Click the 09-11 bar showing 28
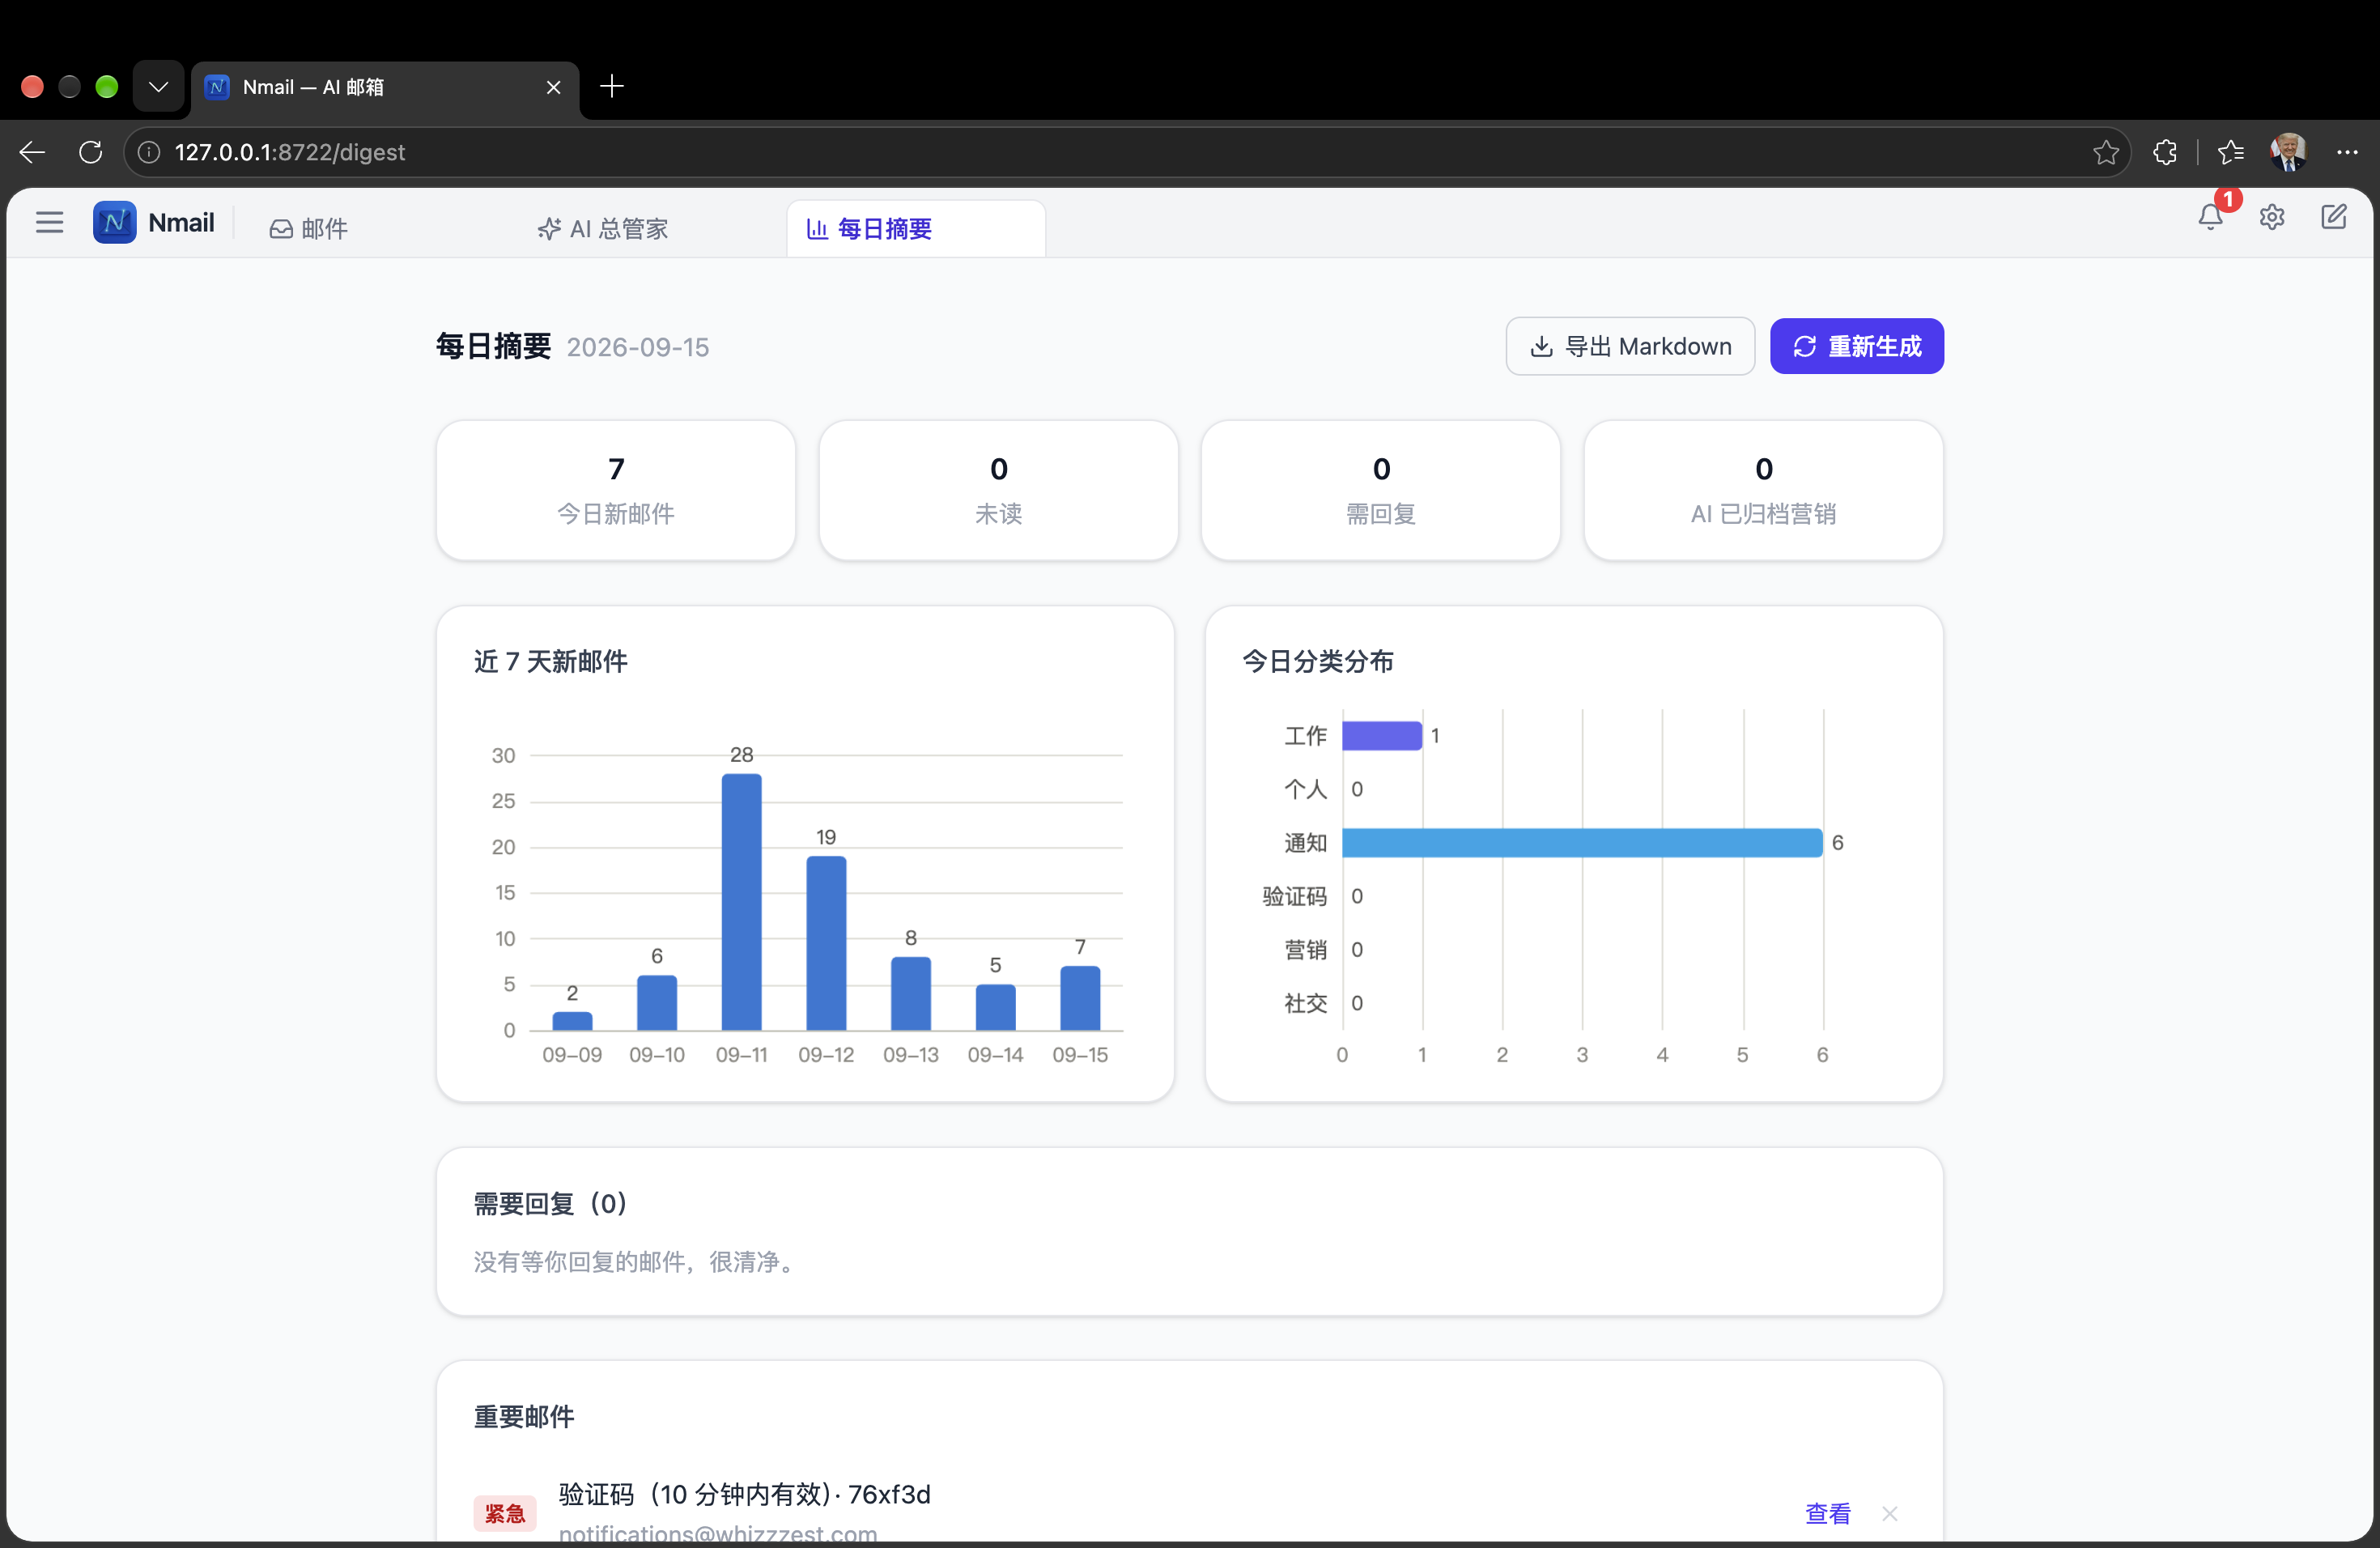The height and width of the screenshot is (1548, 2380). tap(741, 902)
